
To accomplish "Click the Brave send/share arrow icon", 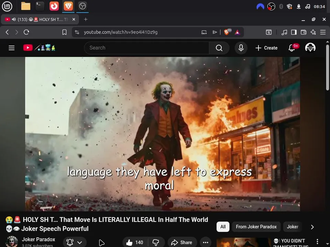I will (214, 32).
